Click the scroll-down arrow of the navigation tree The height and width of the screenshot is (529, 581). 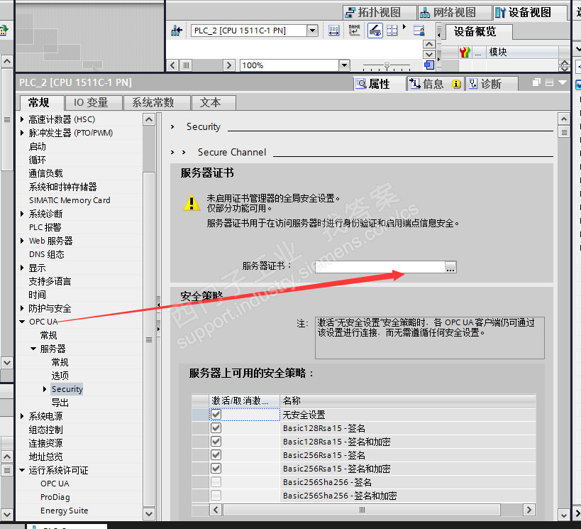click(x=148, y=514)
